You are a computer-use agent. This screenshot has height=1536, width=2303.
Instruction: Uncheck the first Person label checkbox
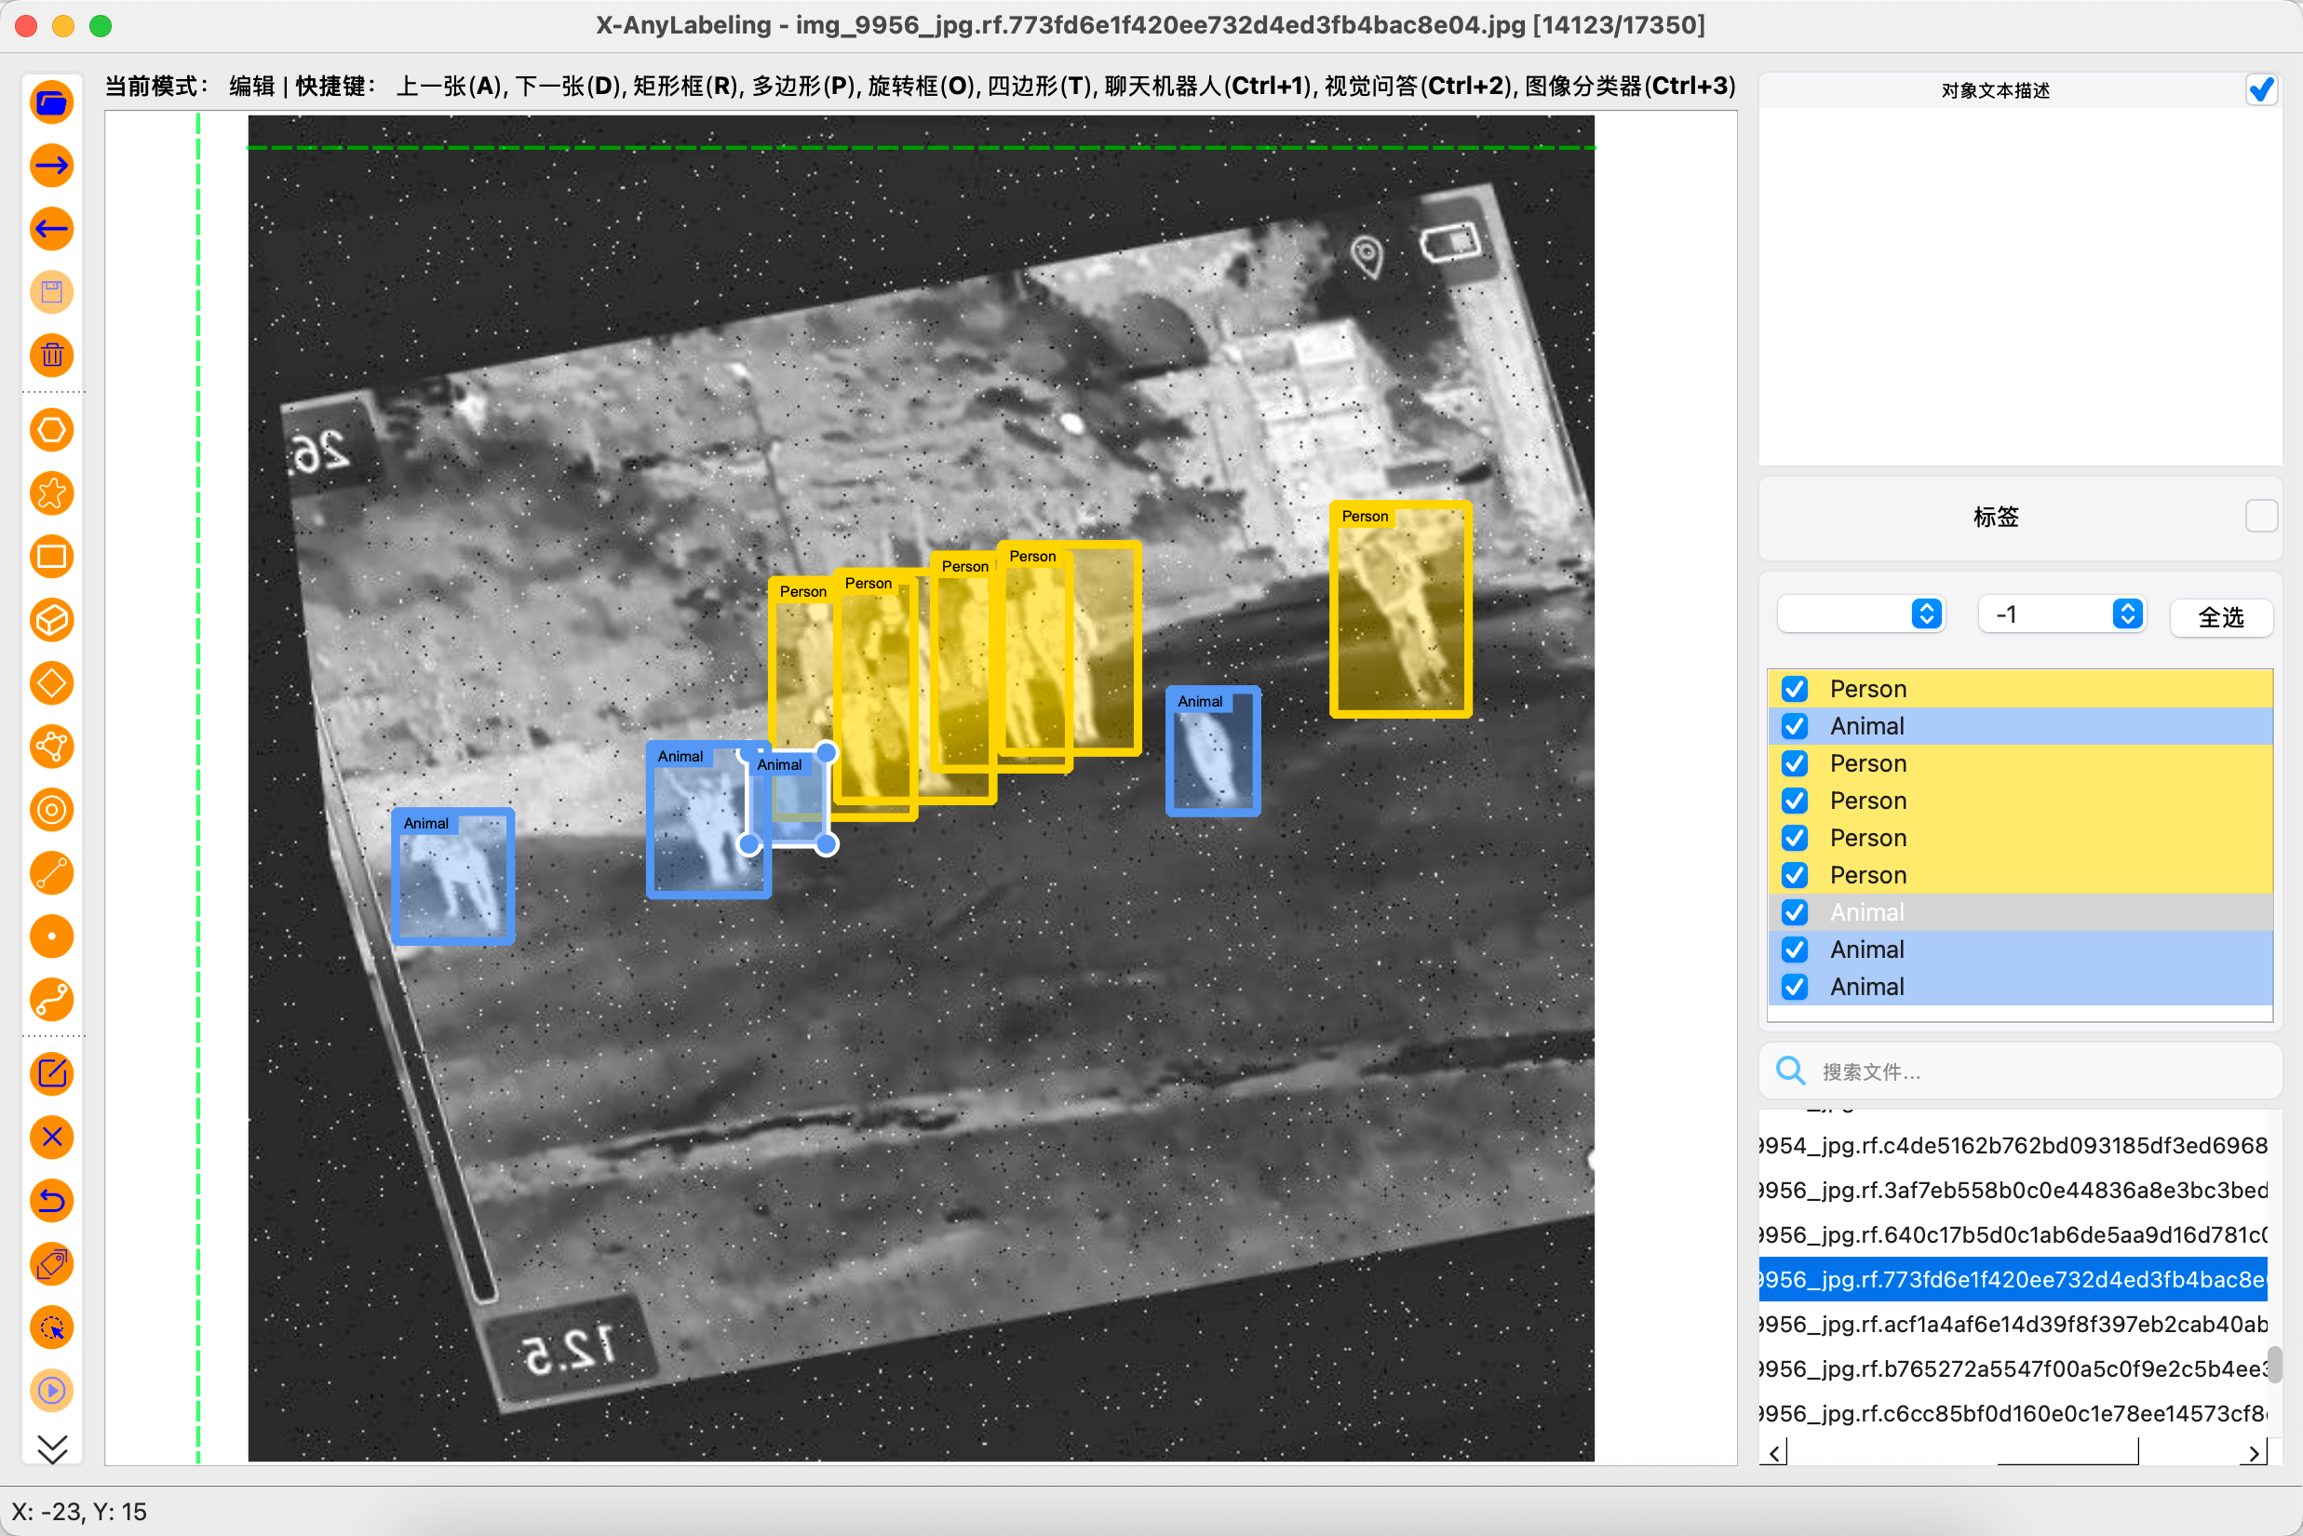(1795, 689)
